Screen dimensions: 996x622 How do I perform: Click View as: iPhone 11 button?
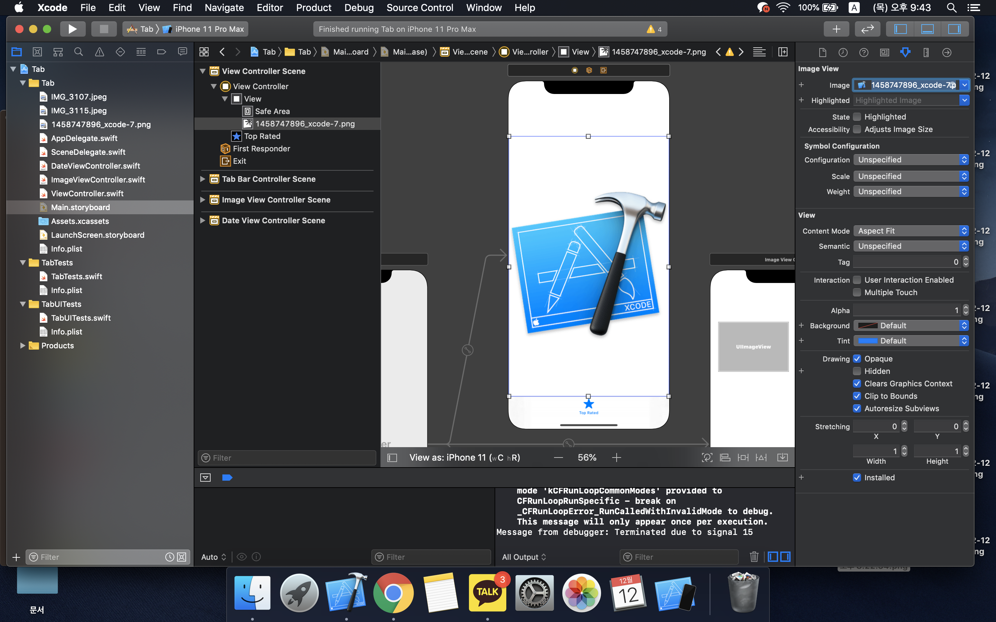tap(464, 458)
